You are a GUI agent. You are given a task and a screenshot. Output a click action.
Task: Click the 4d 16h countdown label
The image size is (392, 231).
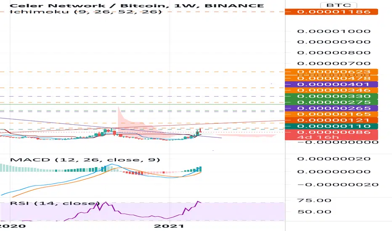(x=318, y=137)
